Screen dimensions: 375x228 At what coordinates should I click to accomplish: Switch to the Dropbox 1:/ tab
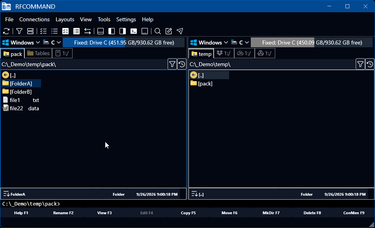pos(224,53)
